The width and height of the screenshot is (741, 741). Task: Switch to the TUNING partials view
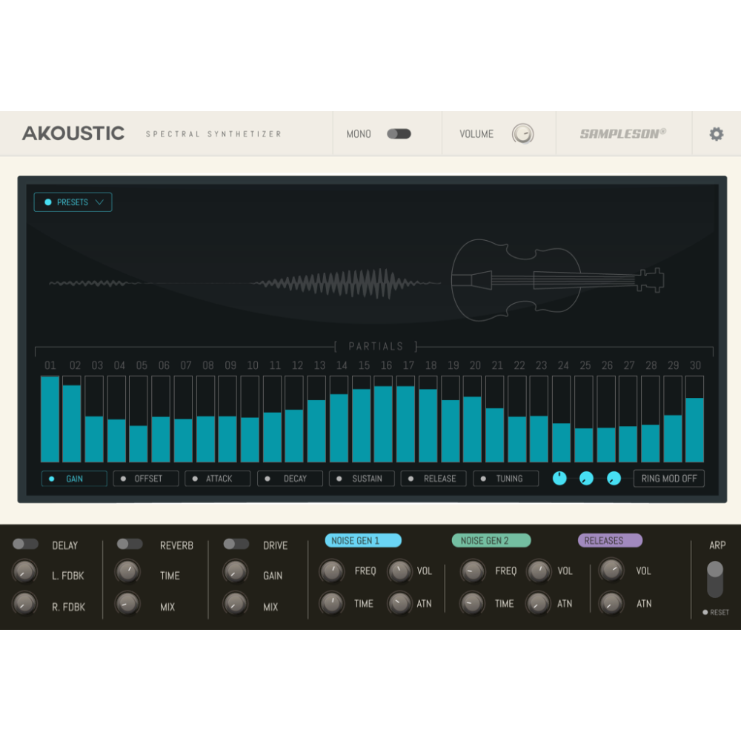[505, 479]
